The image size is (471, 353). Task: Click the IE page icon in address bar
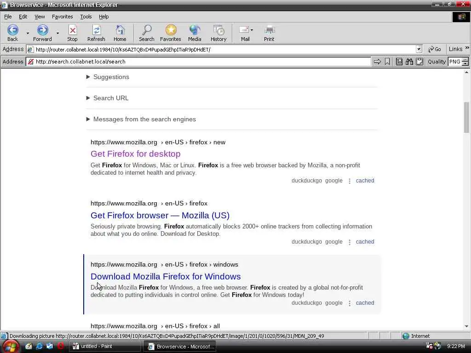click(31, 50)
